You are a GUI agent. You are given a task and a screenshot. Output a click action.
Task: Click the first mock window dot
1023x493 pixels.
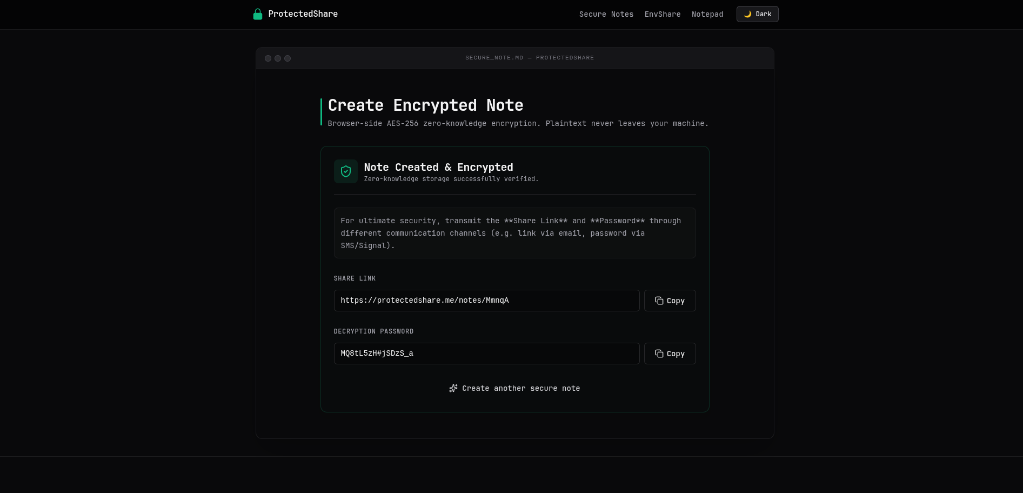268,58
